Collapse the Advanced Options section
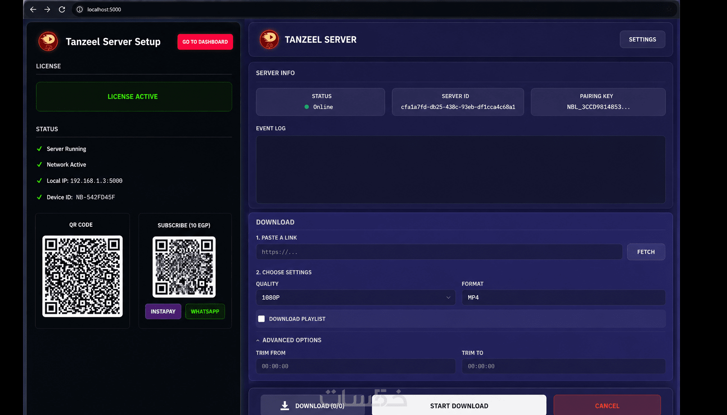Screen dimensions: 727x415 [289, 340]
